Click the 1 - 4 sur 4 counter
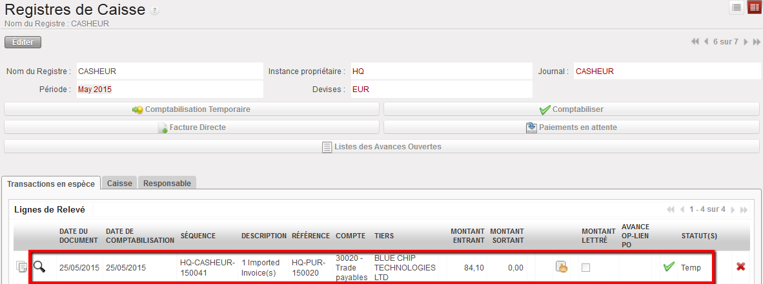This screenshot has width=763, height=284. coord(707,210)
